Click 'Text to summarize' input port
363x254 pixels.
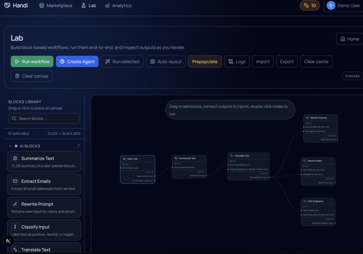pyautogui.click(x=172, y=167)
